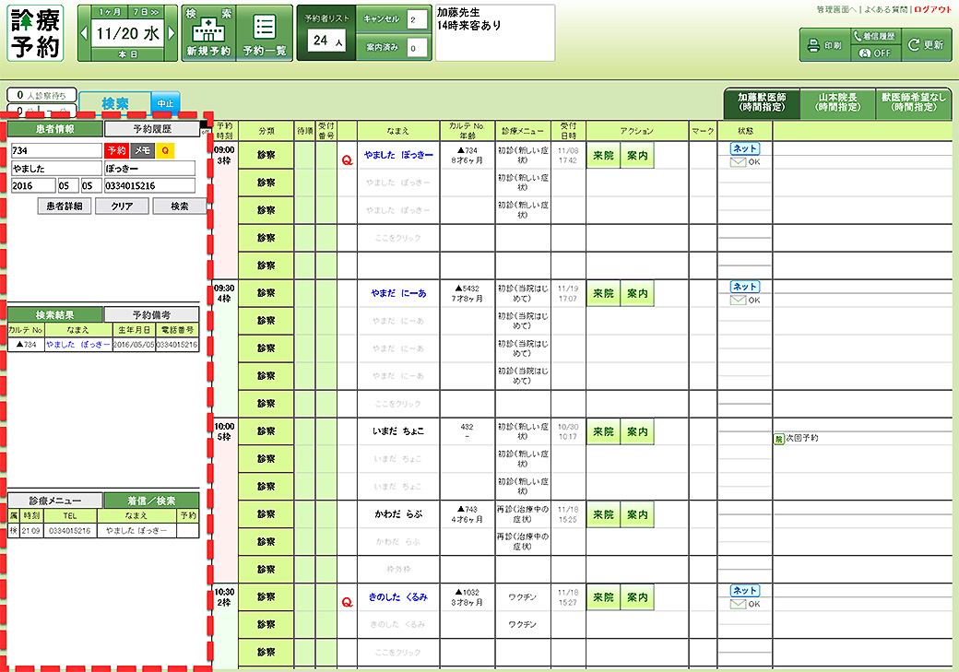This screenshot has width=959, height=672.
Task: Click red Q mark beside きのした くるみ
Action: click(347, 602)
